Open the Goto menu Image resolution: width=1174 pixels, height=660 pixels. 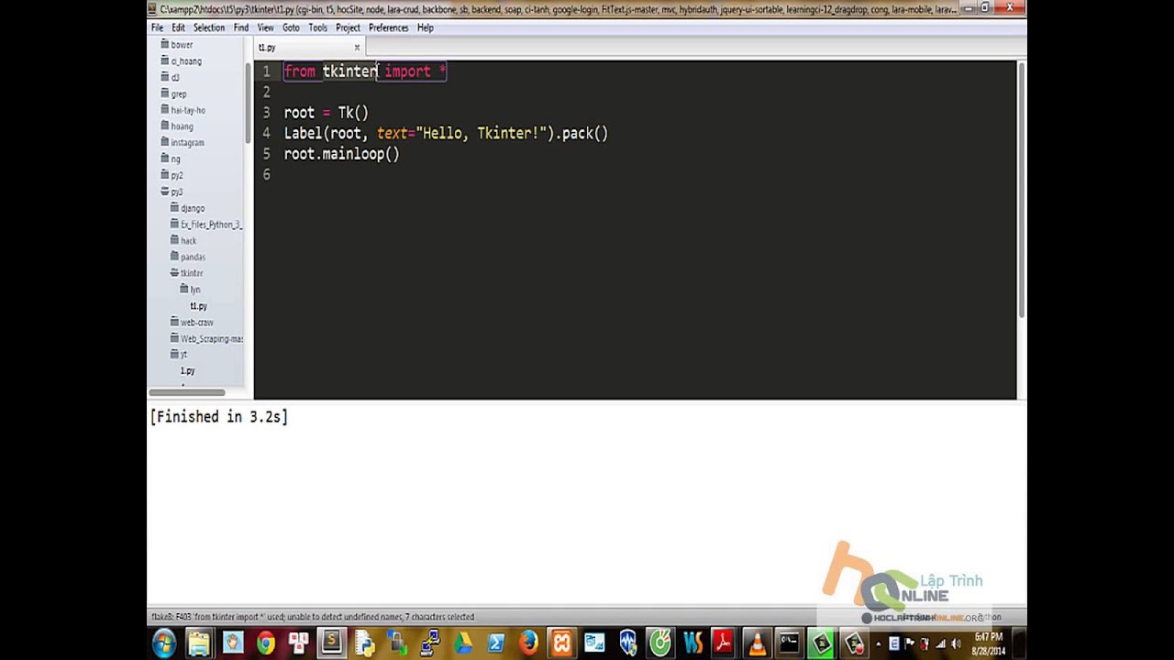click(291, 27)
